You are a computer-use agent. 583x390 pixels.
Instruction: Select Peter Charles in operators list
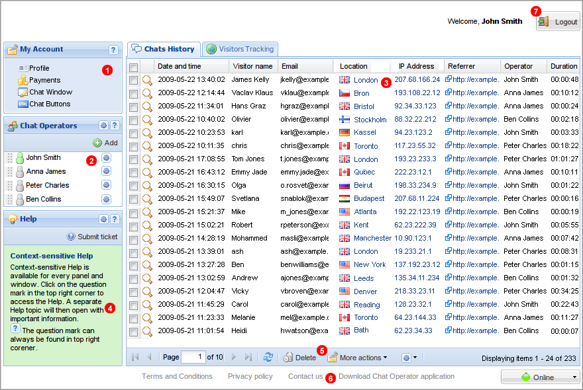pos(47,185)
